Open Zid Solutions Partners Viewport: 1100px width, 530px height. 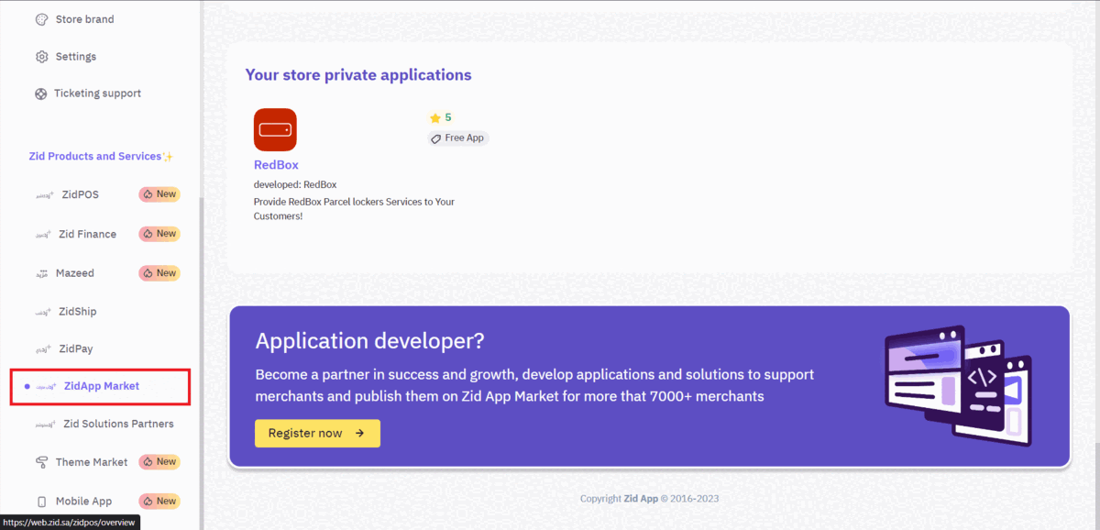pos(118,425)
